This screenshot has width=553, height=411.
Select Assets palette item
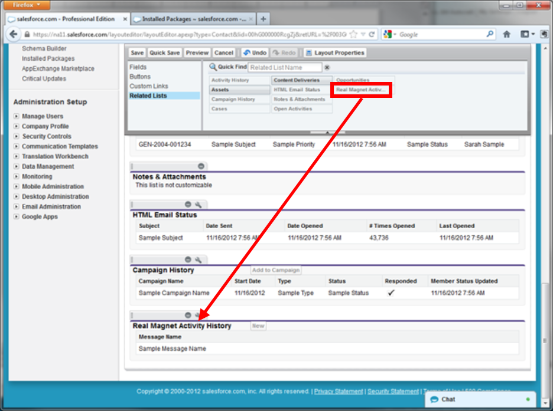(x=239, y=90)
